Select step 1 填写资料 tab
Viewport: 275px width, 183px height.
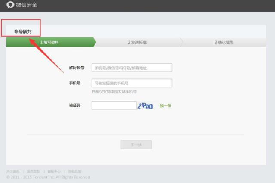[50, 42]
